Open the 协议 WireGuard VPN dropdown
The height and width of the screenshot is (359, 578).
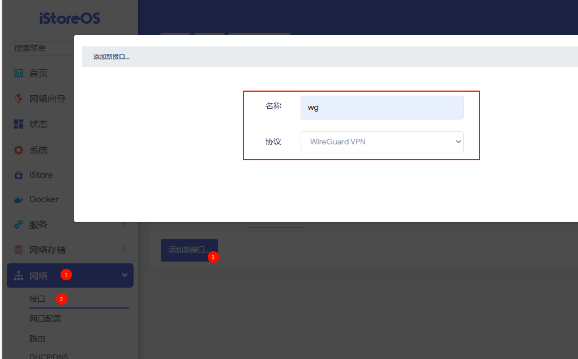382,142
